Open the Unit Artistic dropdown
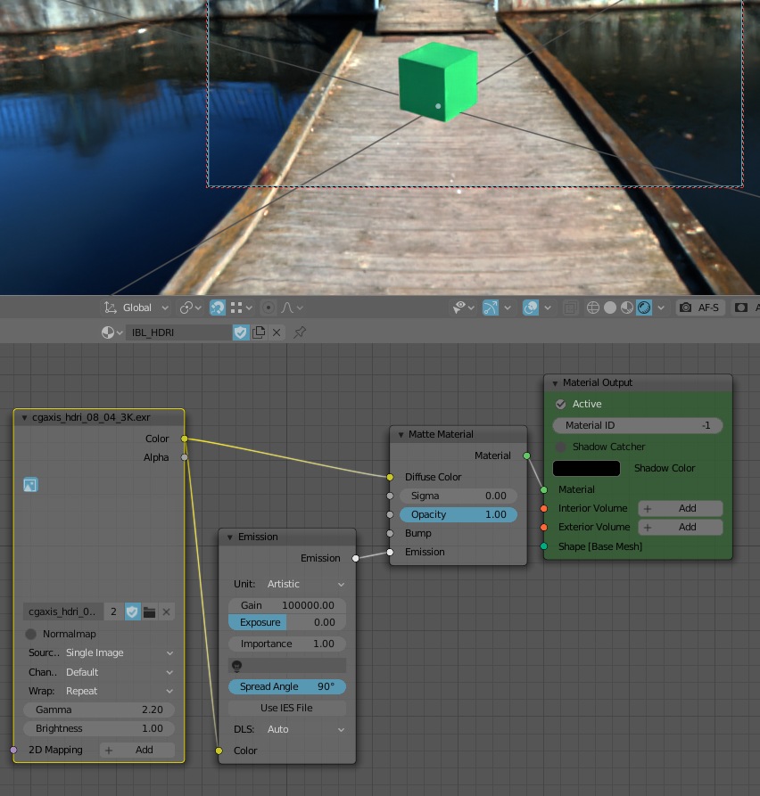 287,584
